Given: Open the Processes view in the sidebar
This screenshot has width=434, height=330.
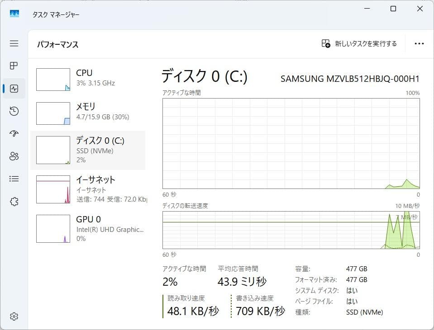Looking at the screenshot, I should click(14, 66).
